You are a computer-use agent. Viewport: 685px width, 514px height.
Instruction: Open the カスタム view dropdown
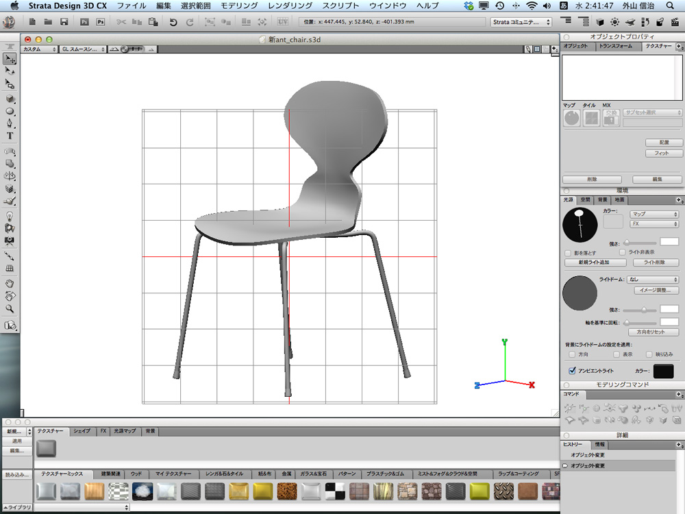coord(39,49)
